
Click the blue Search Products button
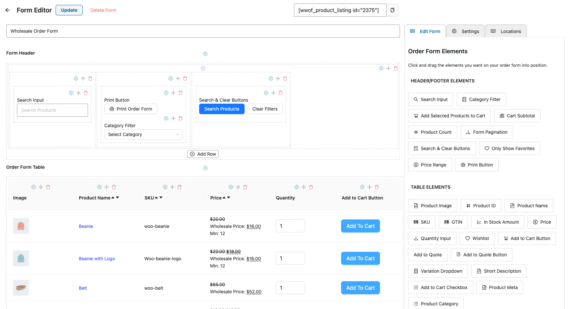[222, 109]
